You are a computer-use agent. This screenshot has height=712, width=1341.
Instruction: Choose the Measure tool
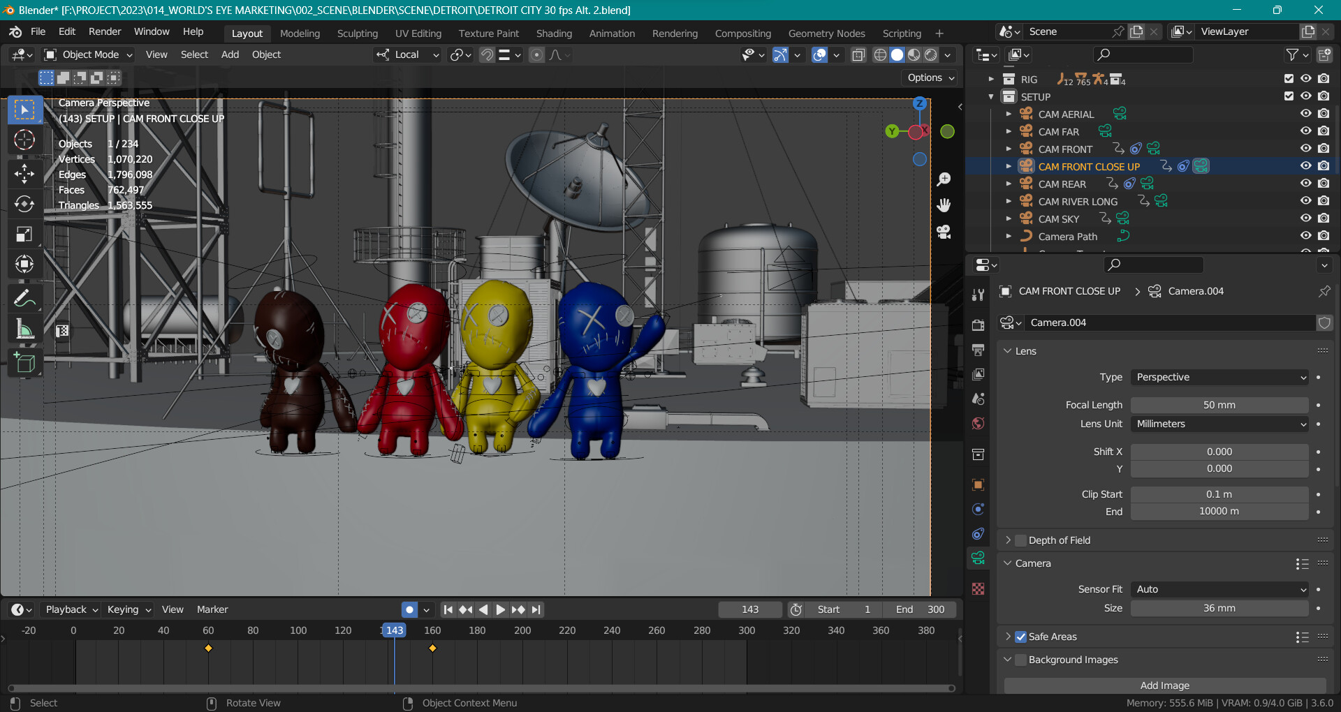pyautogui.click(x=24, y=329)
